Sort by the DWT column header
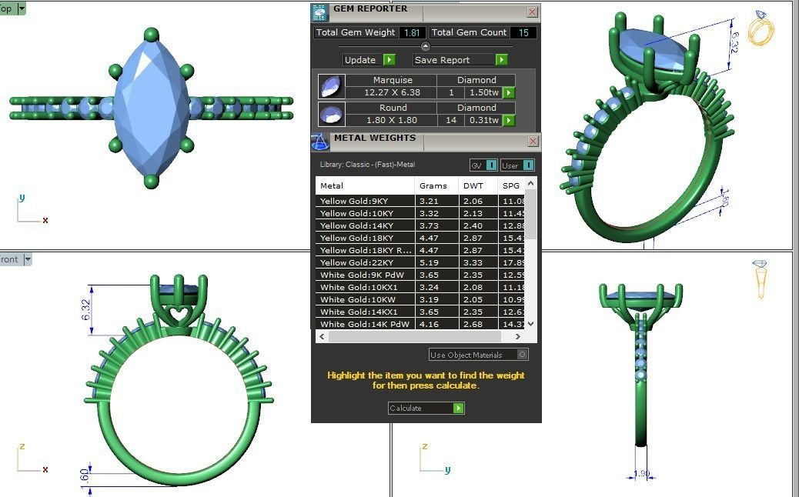Screen dimensions: 799x497 pos(478,185)
